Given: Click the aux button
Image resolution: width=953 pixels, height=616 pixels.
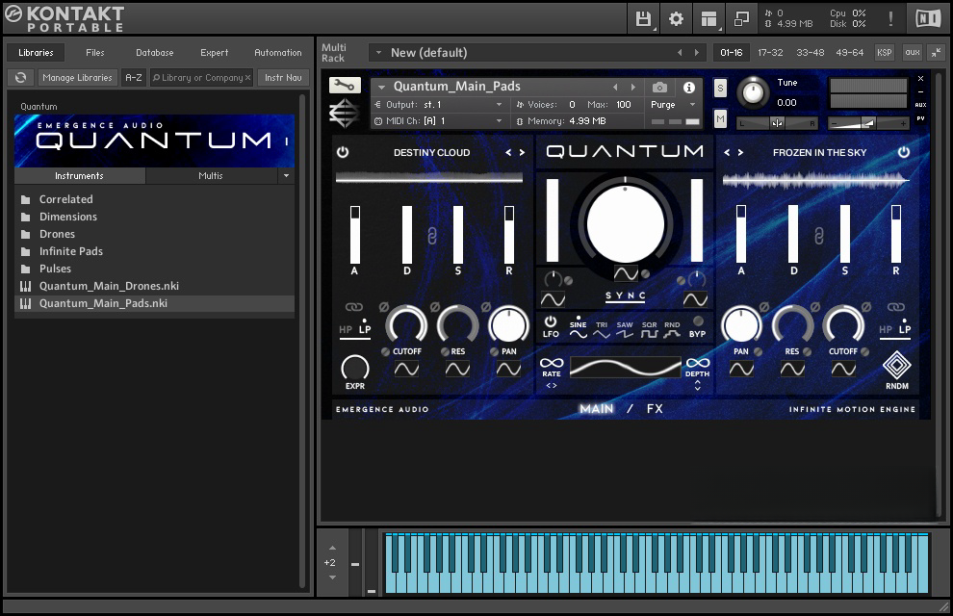Looking at the screenshot, I should [x=912, y=52].
